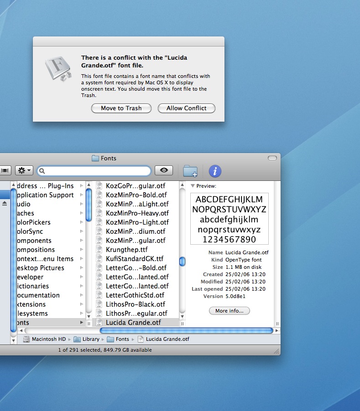Image resolution: width=360 pixels, height=411 pixels.
Task: Click the LithosPro-Black.otf file icon
Action: [99, 304]
